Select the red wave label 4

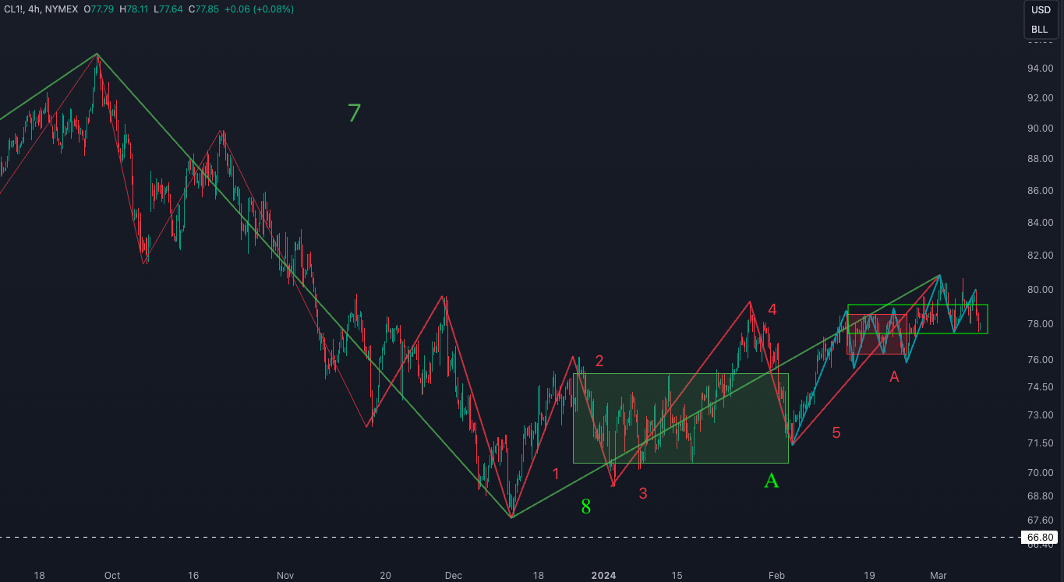tap(772, 309)
